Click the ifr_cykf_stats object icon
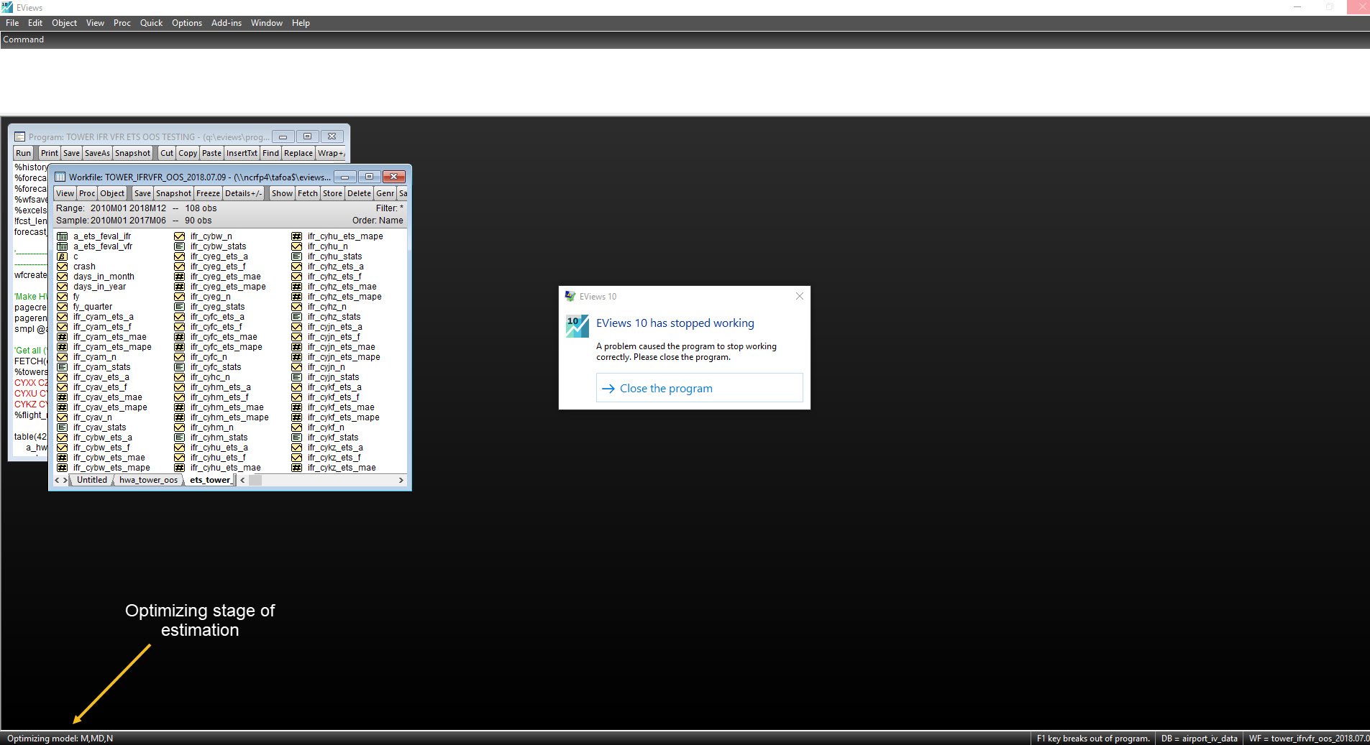Viewport: 1370px width, 745px height. (297, 438)
